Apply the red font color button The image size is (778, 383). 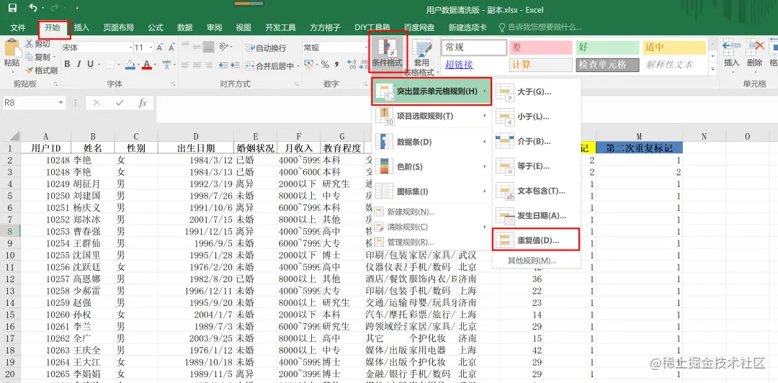146,65
